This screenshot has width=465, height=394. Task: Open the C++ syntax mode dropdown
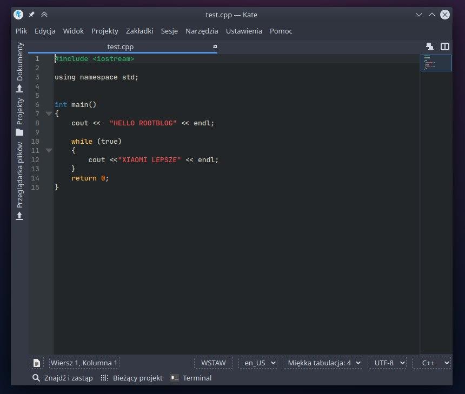pyautogui.click(x=432, y=363)
